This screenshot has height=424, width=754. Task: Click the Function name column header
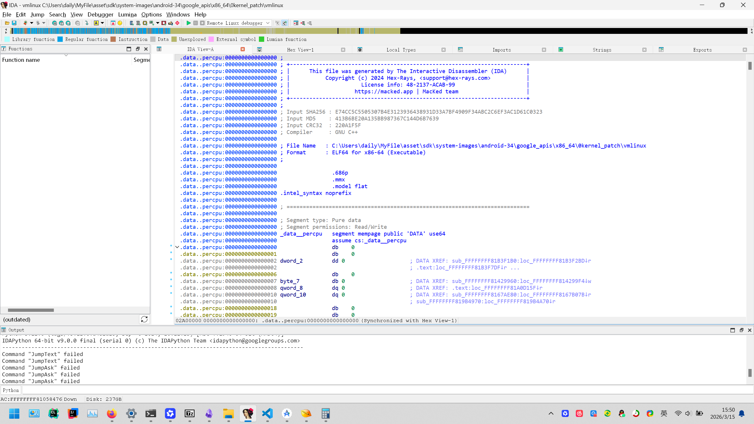21,60
